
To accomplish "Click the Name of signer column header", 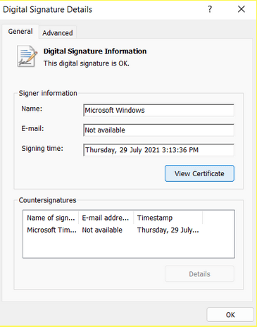I will click(x=51, y=218).
